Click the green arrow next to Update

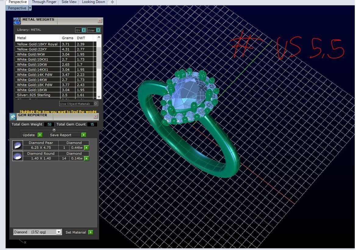click(x=40, y=135)
